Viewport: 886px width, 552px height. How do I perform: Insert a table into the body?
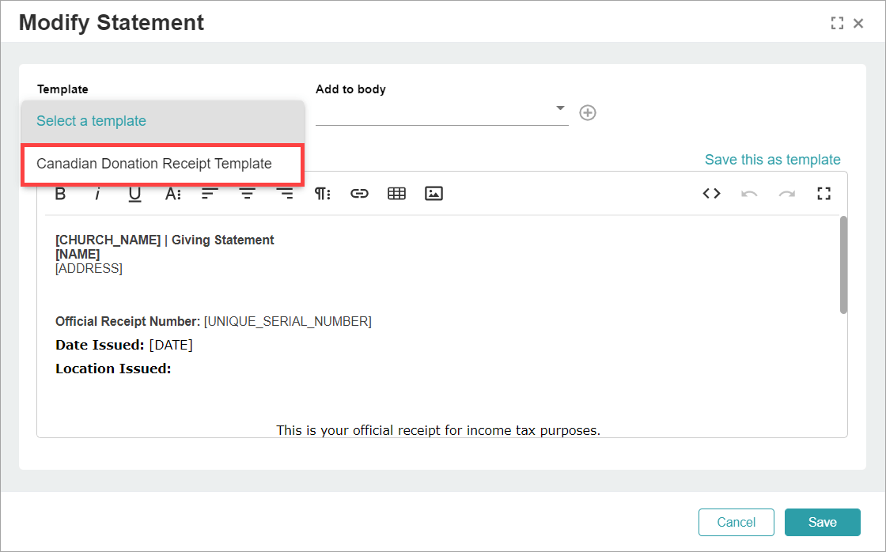(x=396, y=194)
